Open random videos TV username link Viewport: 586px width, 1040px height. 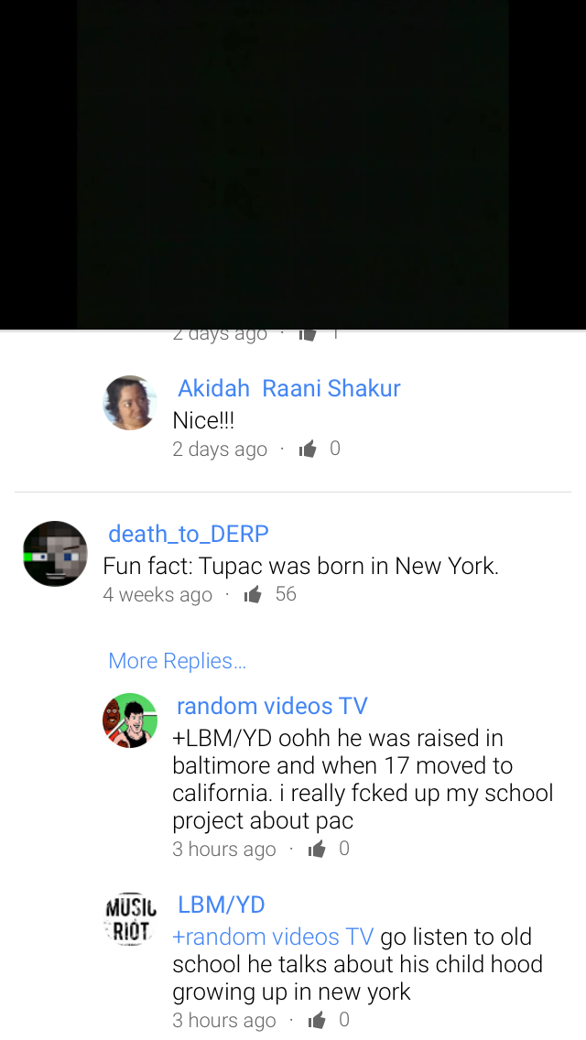pyautogui.click(x=272, y=706)
